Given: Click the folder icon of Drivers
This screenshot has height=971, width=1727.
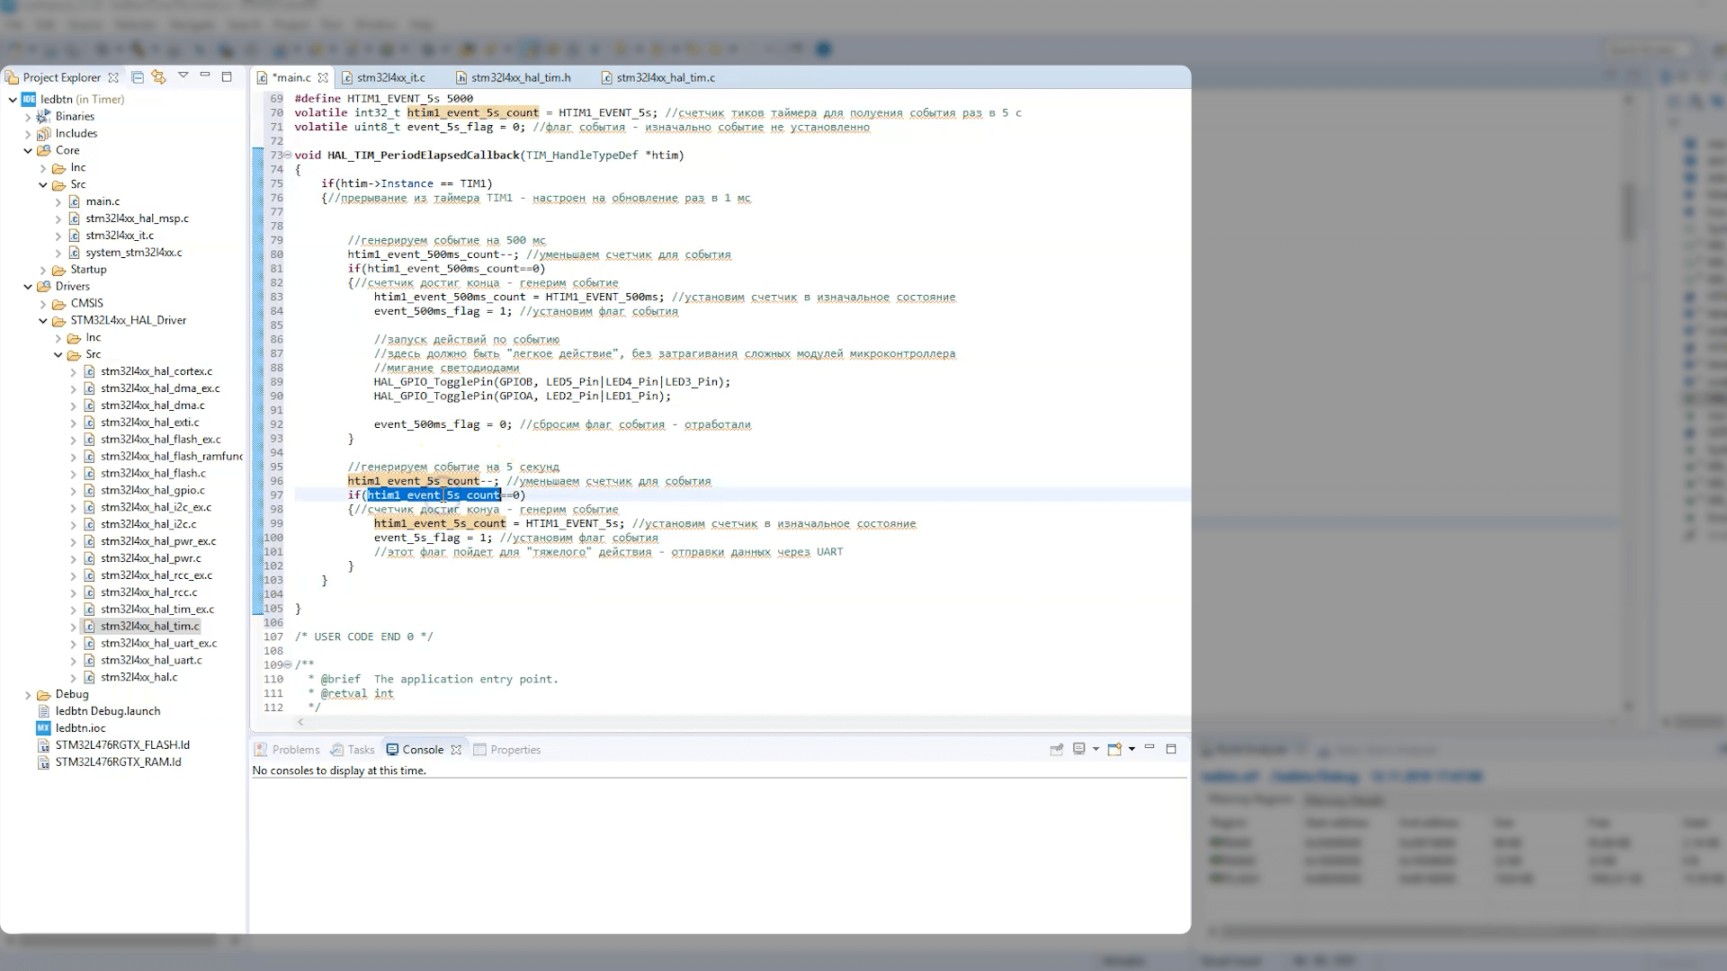Looking at the screenshot, I should pyautogui.click(x=43, y=287).
